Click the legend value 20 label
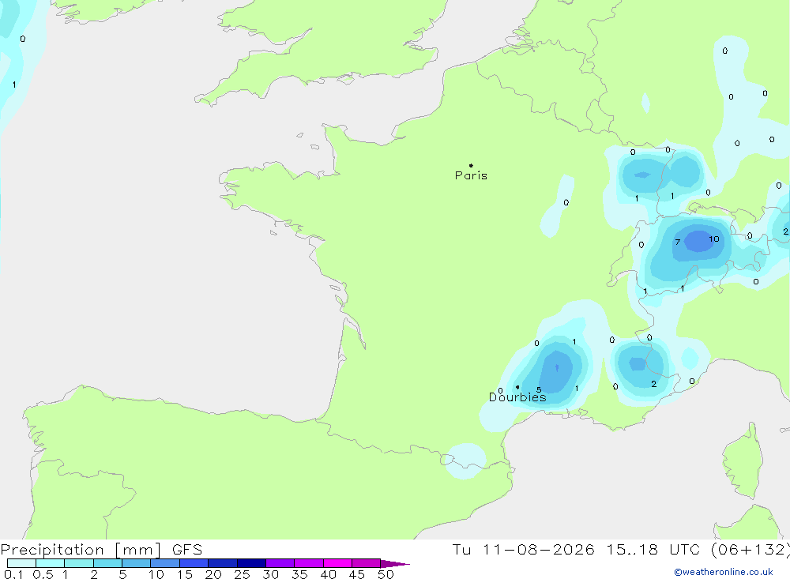Screen dimensions: 790x579 pyautogui.click(x=213, y=574)
